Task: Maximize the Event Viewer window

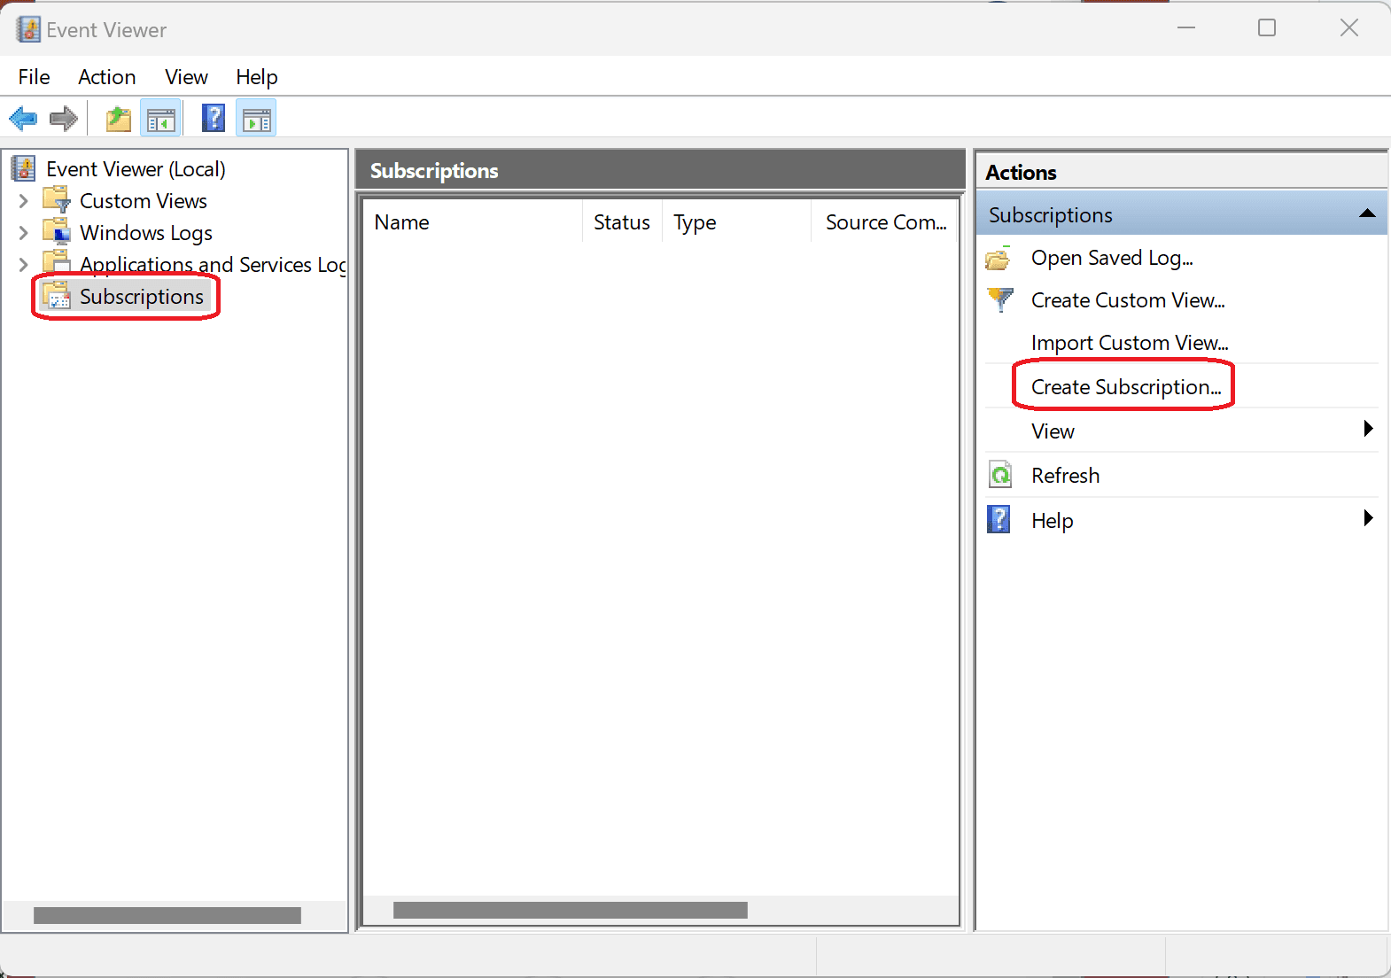Action: 1267,28
